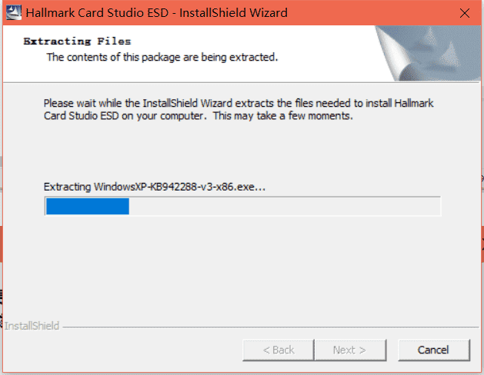Image resolution: width=484 pixels, height=375 pixels.
Task: Click the unfilled part of progress bar
Action: coord(285,206)
